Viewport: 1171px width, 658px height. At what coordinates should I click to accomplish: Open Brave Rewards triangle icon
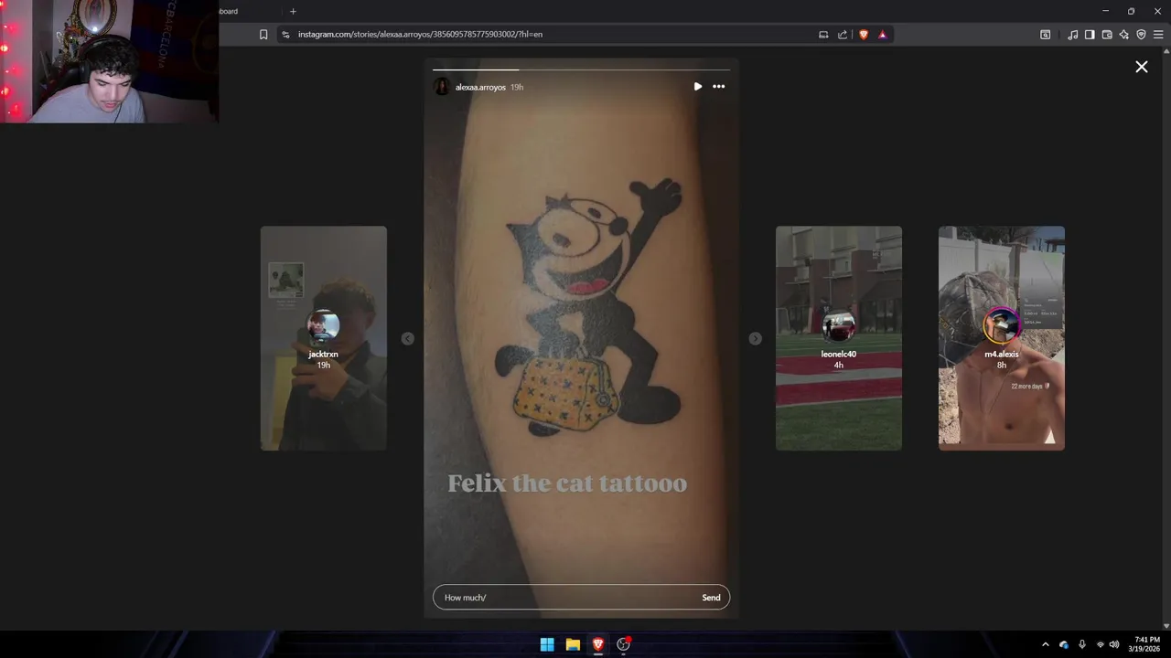coord(883,35)
